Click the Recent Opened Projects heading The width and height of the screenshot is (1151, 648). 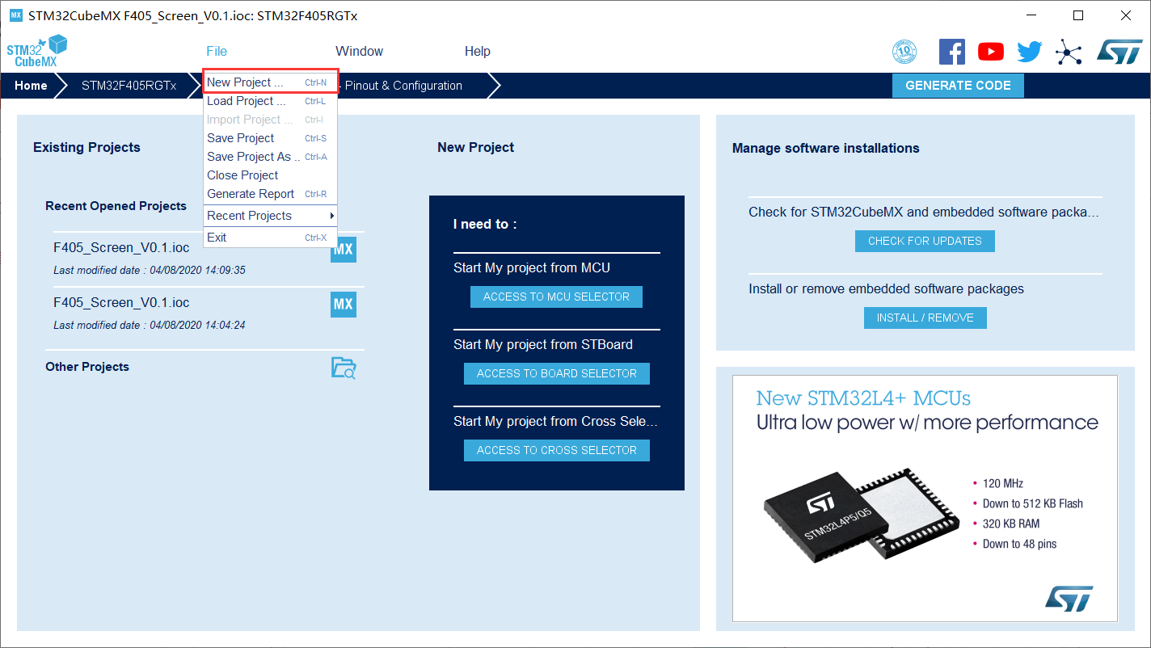pos(116,206)
